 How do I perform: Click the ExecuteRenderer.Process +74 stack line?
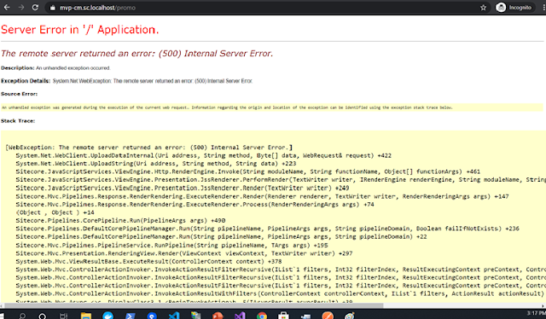coord(195,205)
